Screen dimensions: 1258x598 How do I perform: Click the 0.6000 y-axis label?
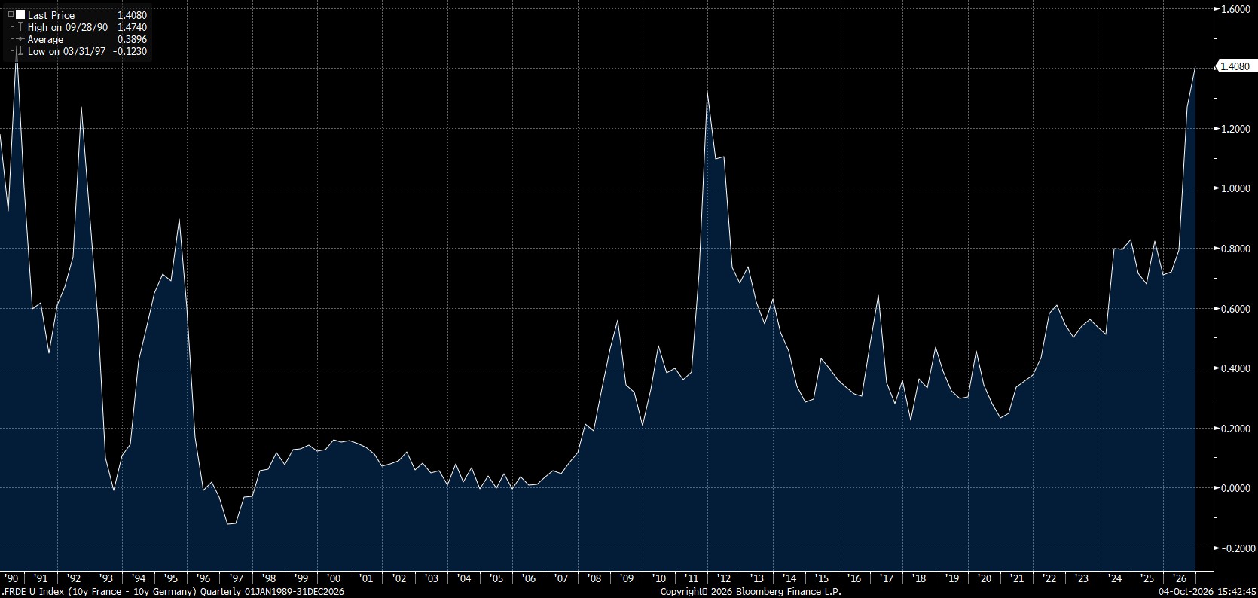[x=1235, y=309]
